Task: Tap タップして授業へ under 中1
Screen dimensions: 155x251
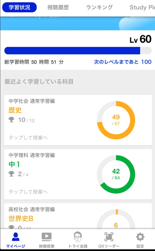Action: [28, 192]
